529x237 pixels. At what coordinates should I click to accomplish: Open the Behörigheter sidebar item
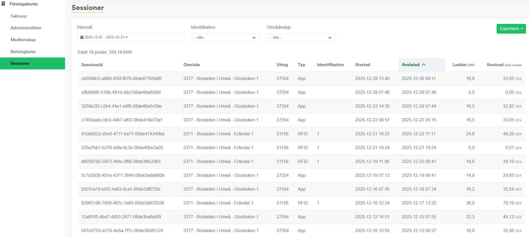tap(23, 52)
